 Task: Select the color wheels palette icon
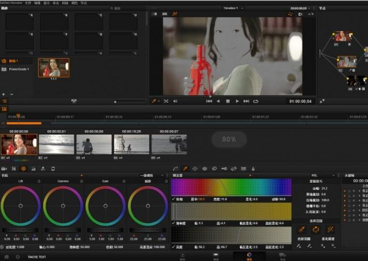[x=23, y=169]
